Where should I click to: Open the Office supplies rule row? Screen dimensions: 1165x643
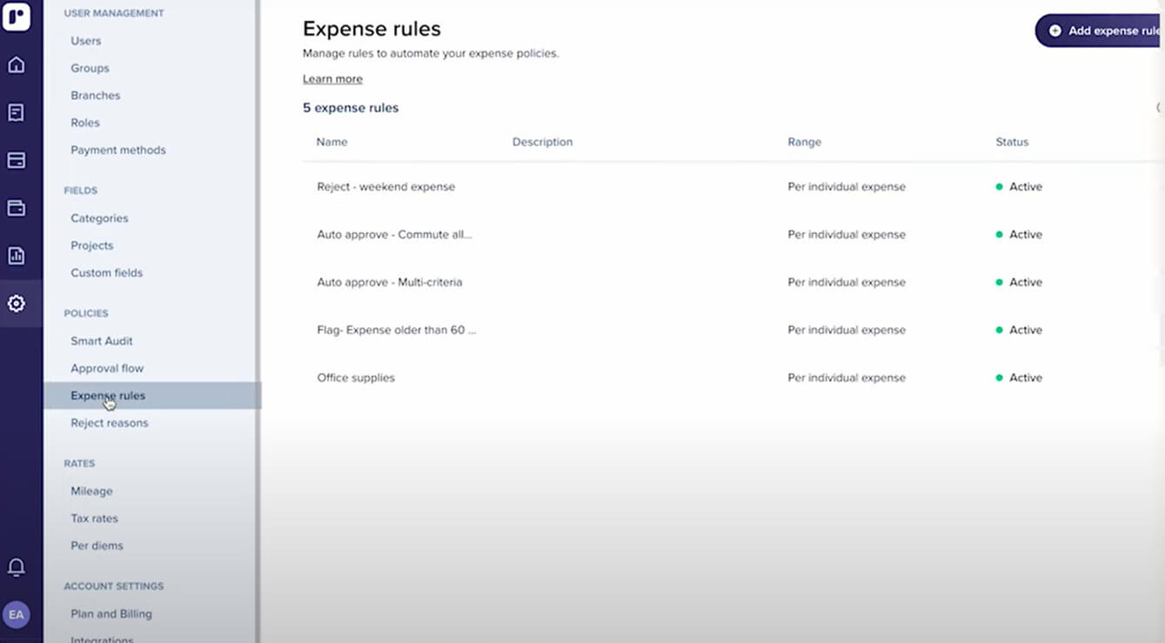point(356,378)
